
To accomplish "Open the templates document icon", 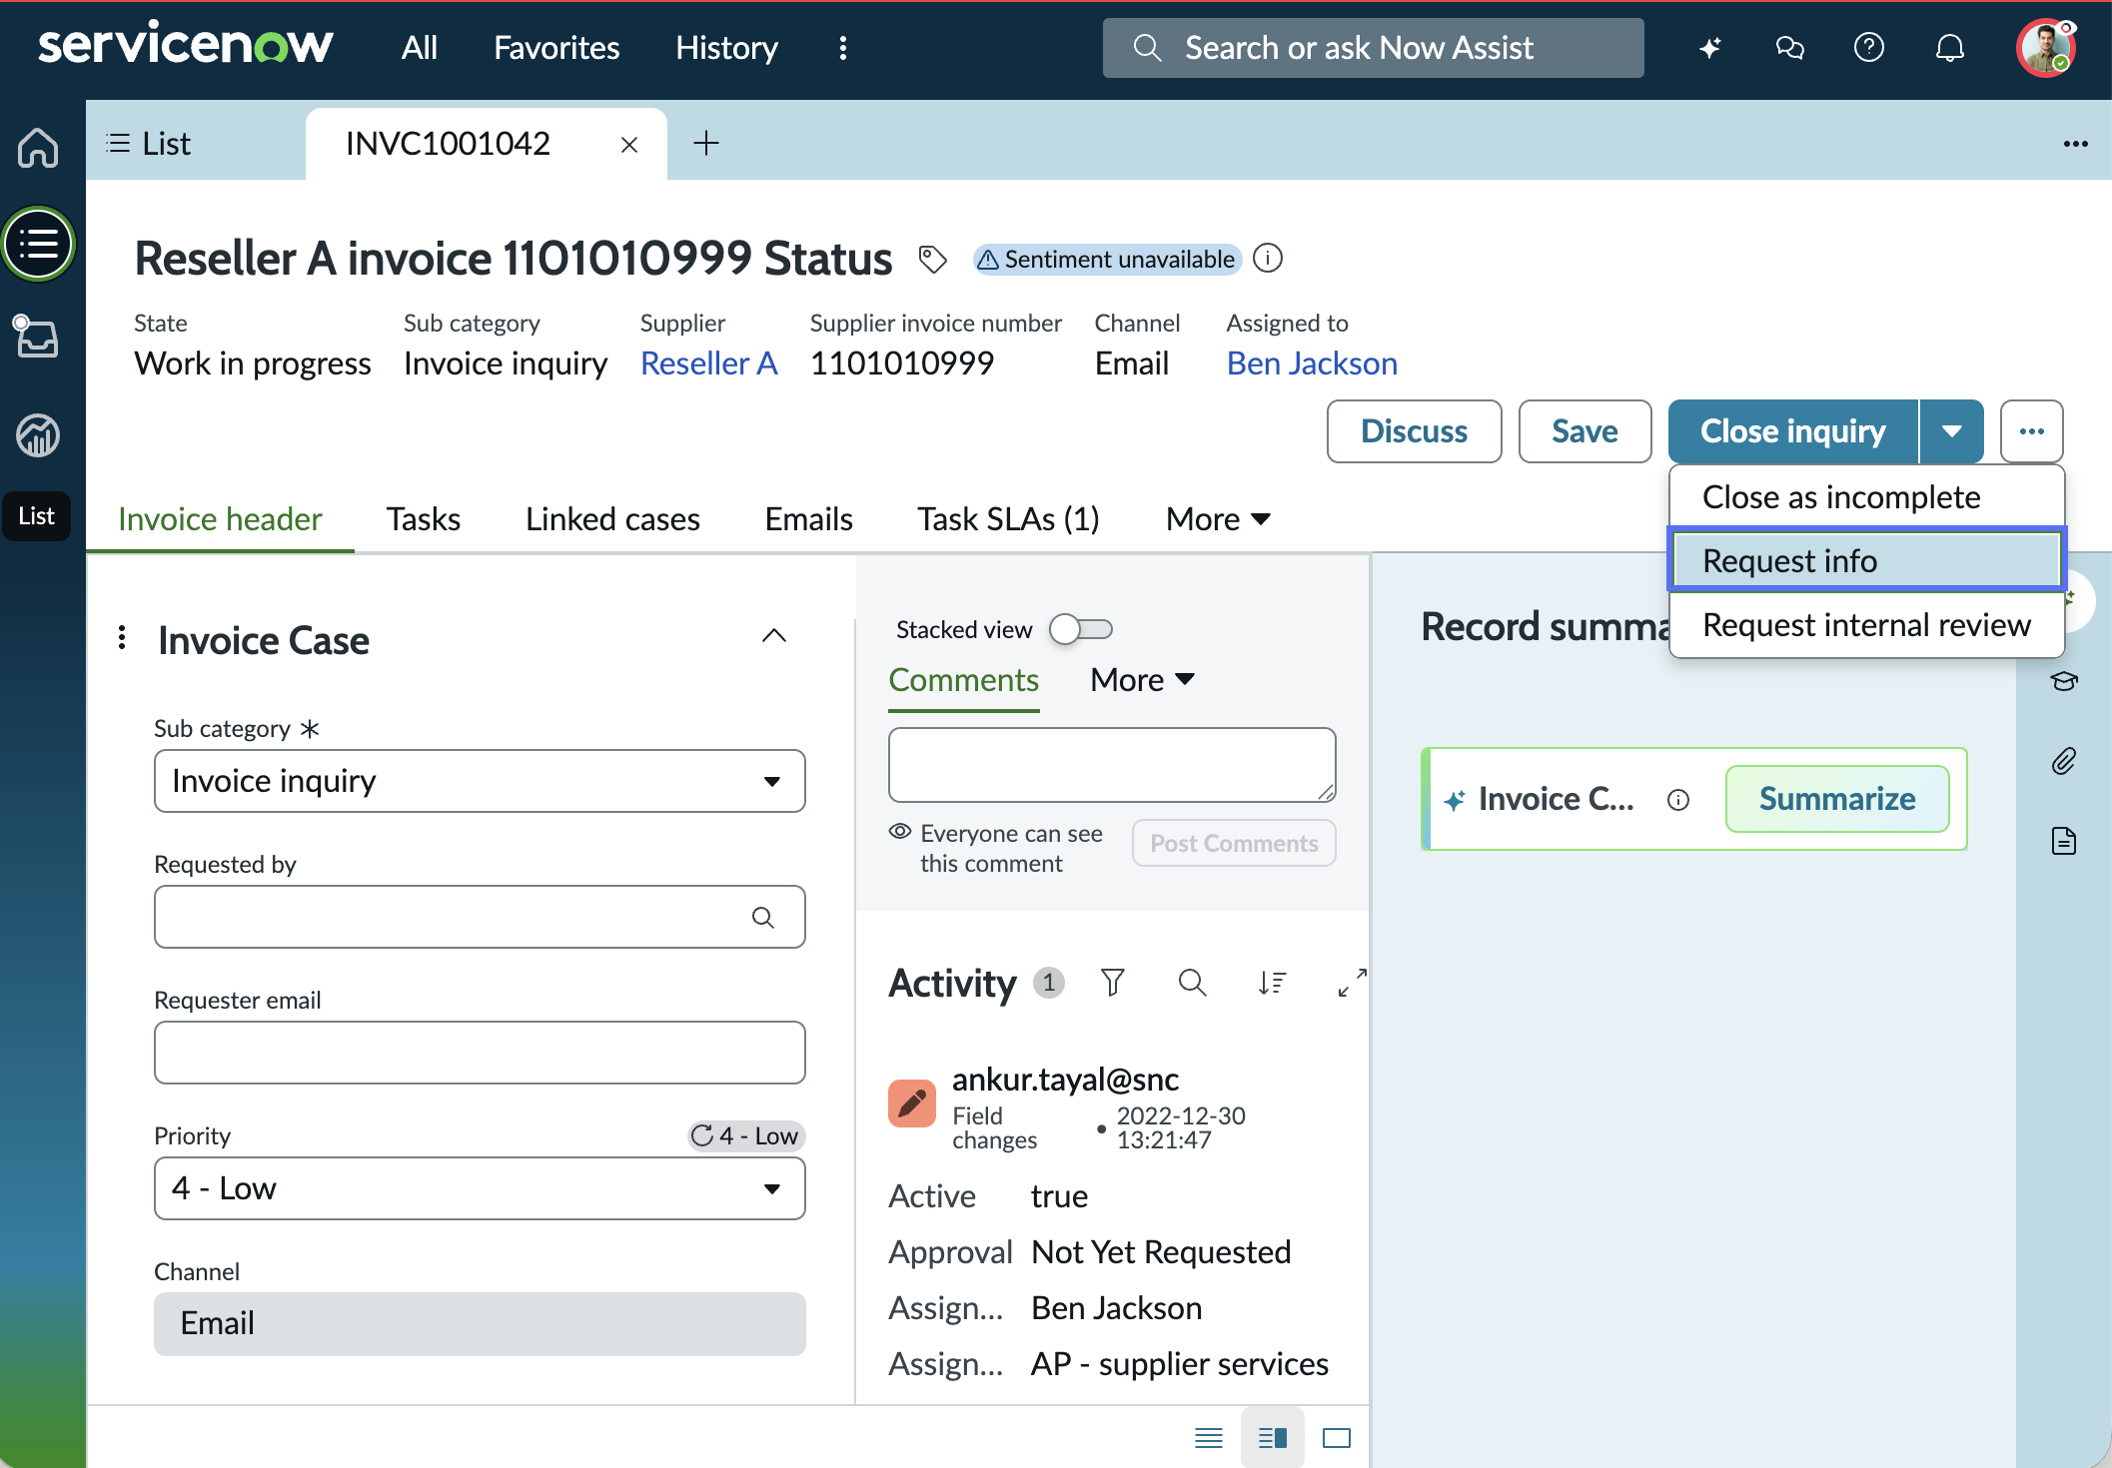I will 2064,841.
